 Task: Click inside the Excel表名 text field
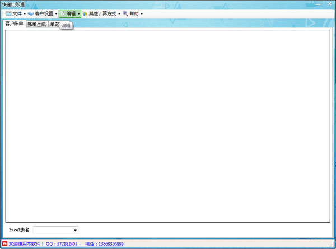pos(52,230)
